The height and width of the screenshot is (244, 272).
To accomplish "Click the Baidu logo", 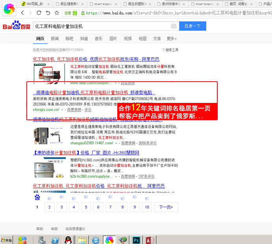I will coord(17,25).
